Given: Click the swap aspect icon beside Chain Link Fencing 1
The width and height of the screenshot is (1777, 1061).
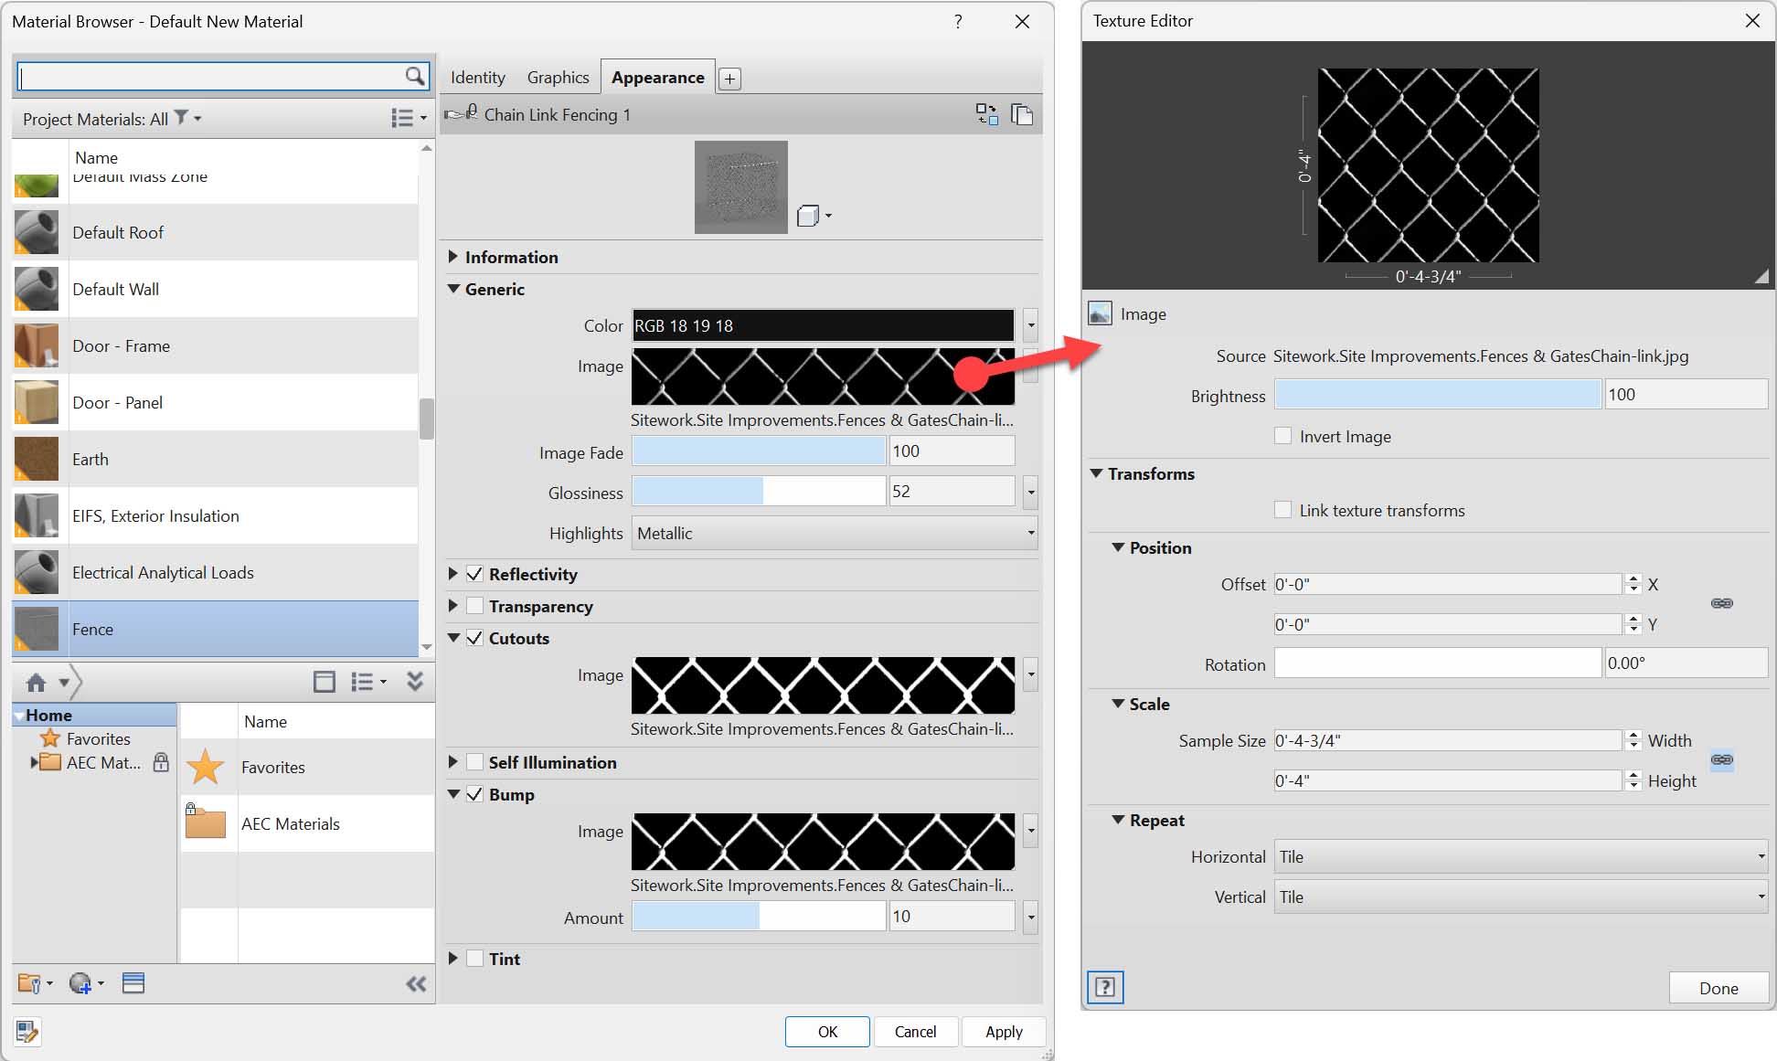Looking at the screenshot, I should pyautogui.click(x=986, y=113).
